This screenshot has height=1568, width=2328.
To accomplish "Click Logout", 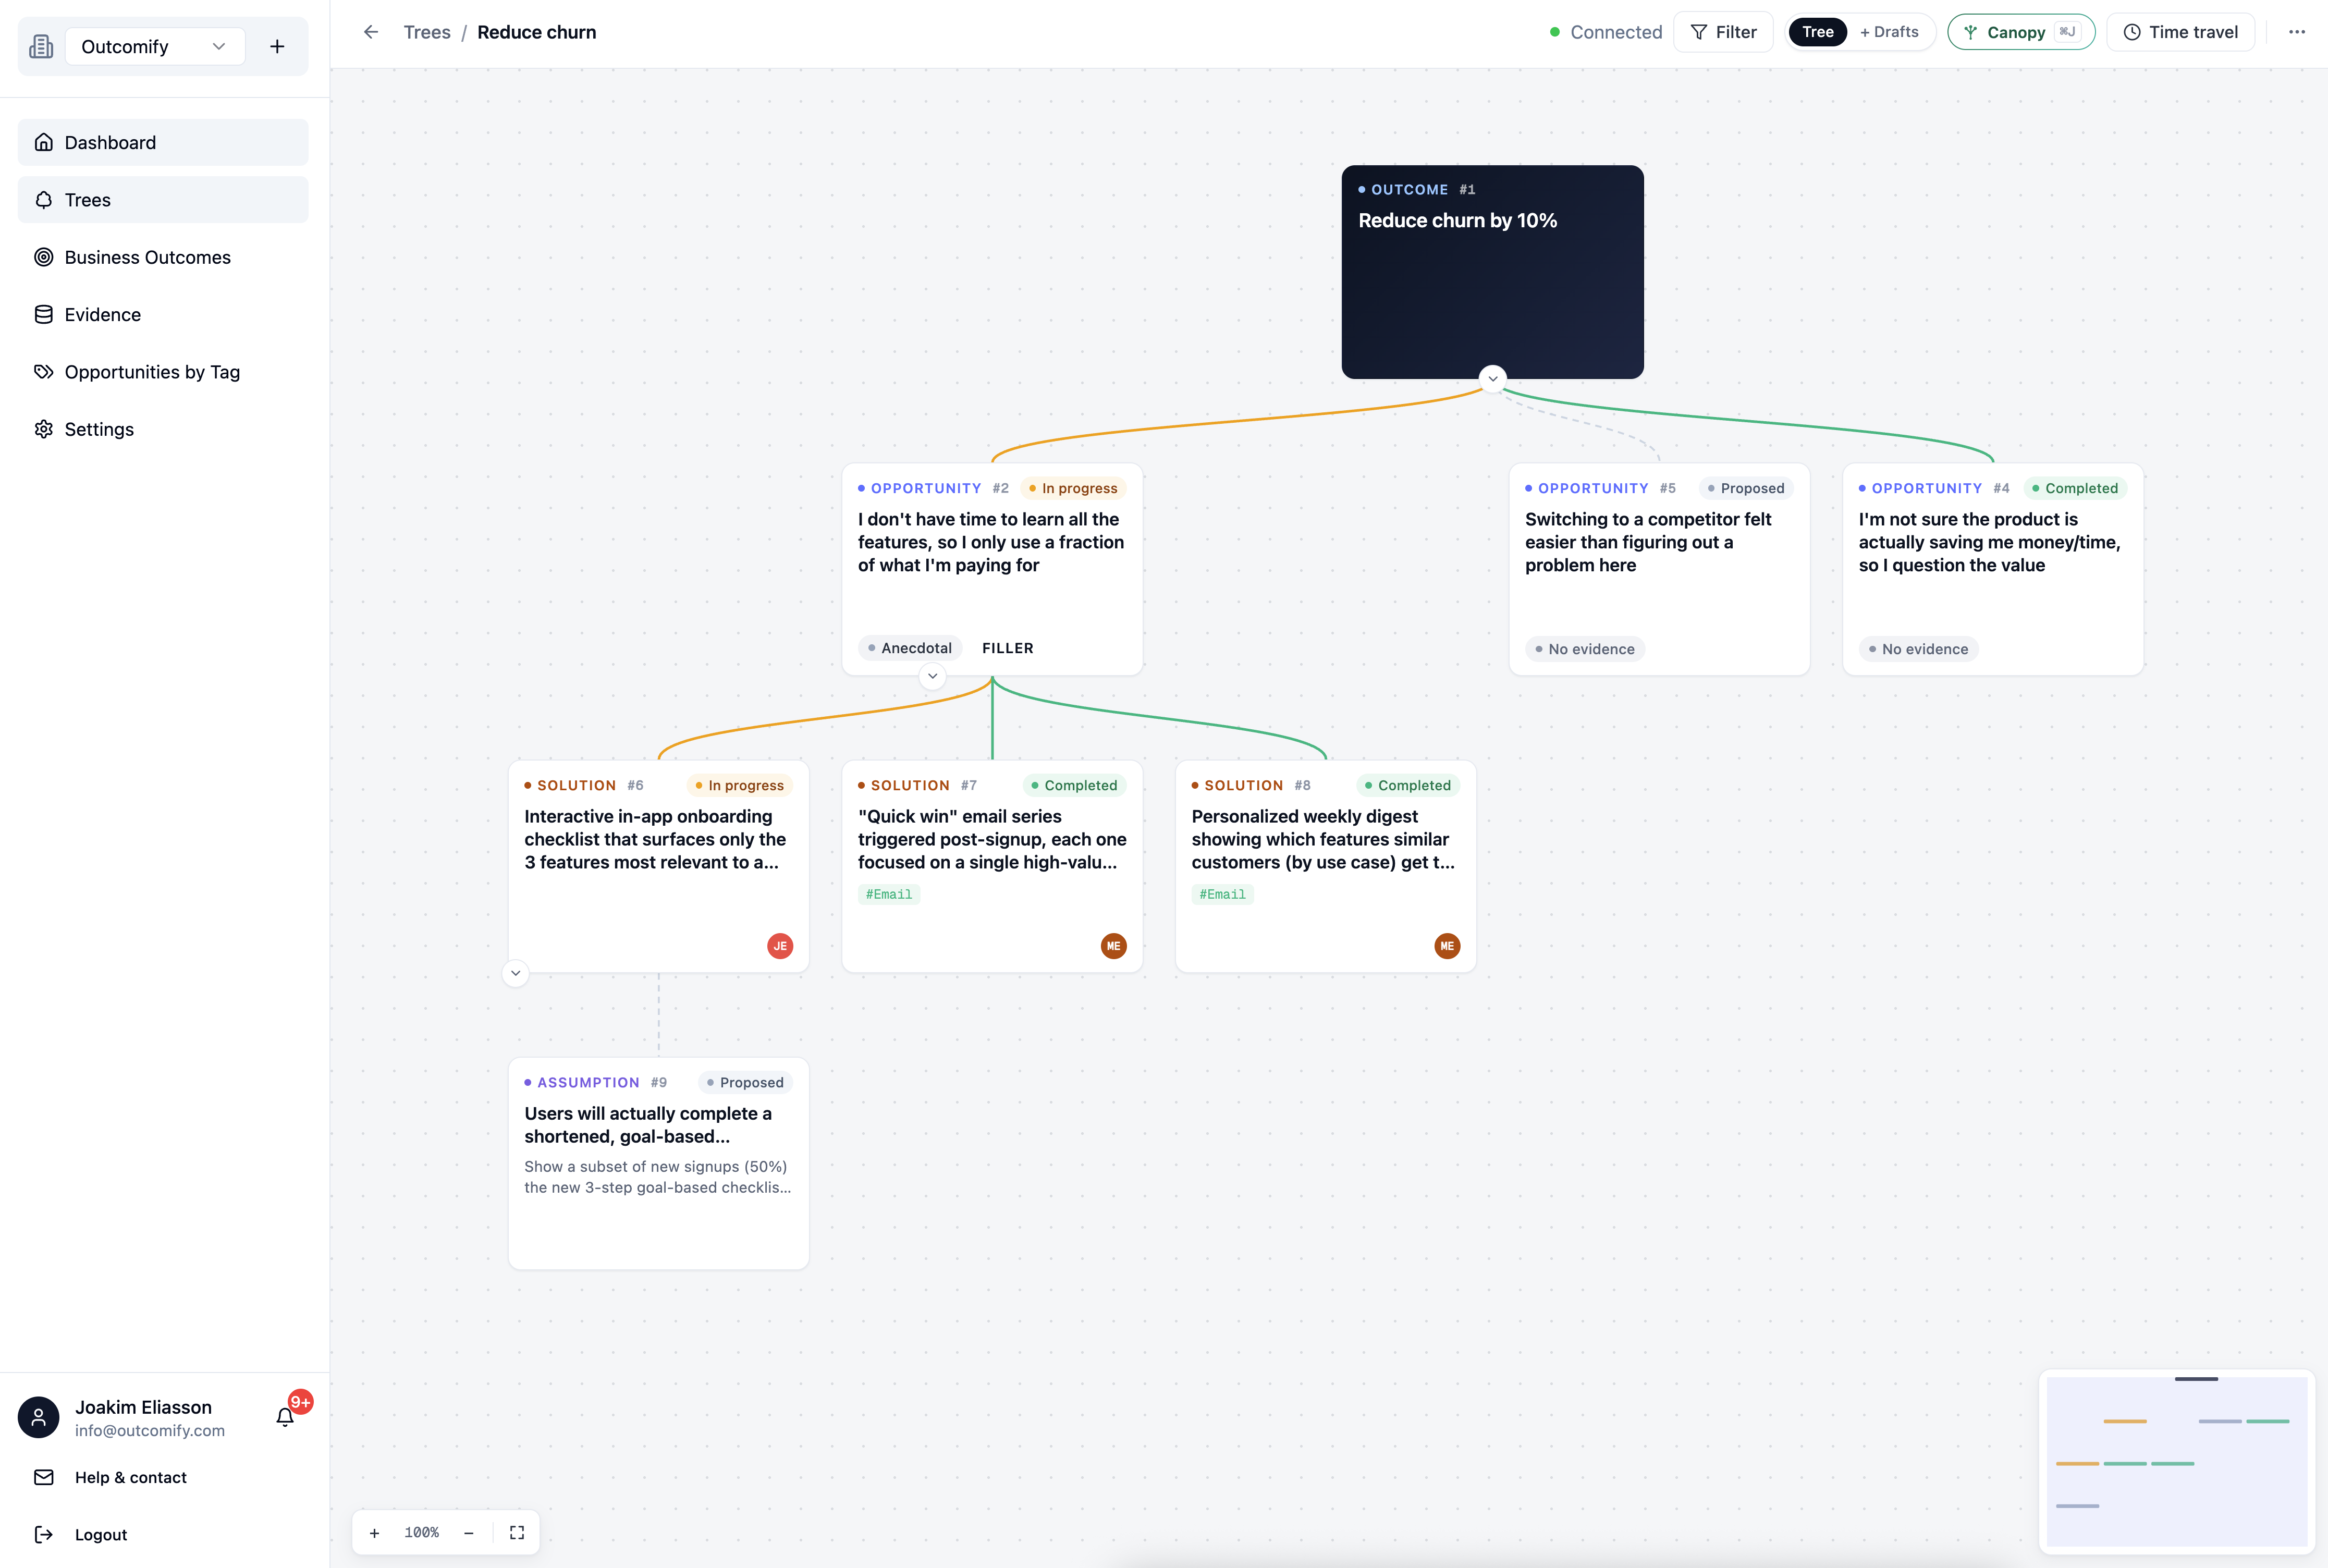I will click(x=101, y=1534).
